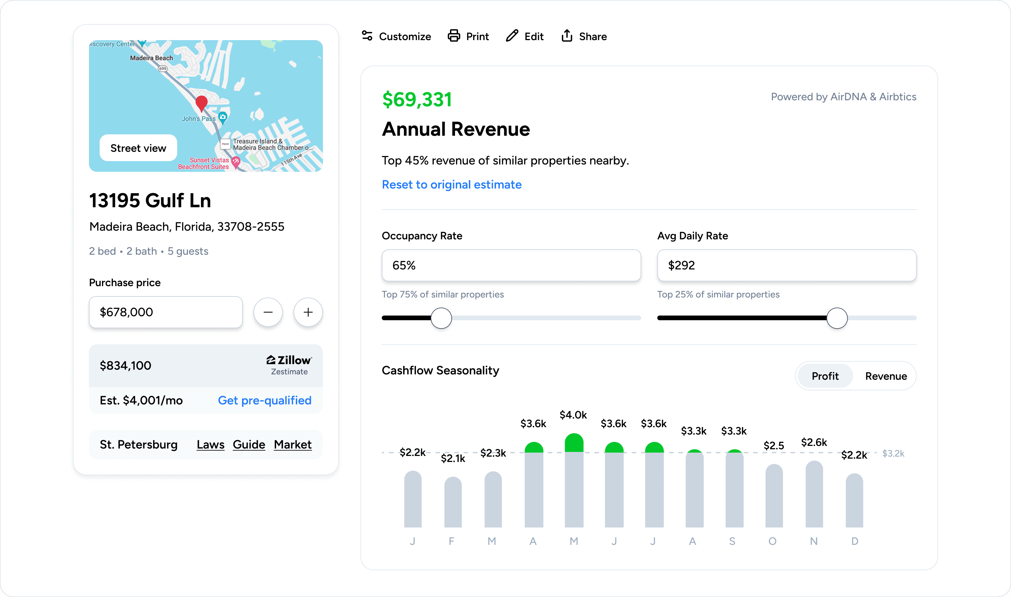Expand the Laws link for St. Petersburg
This screenshot has height=597, width=1011.
click(210, 445)
